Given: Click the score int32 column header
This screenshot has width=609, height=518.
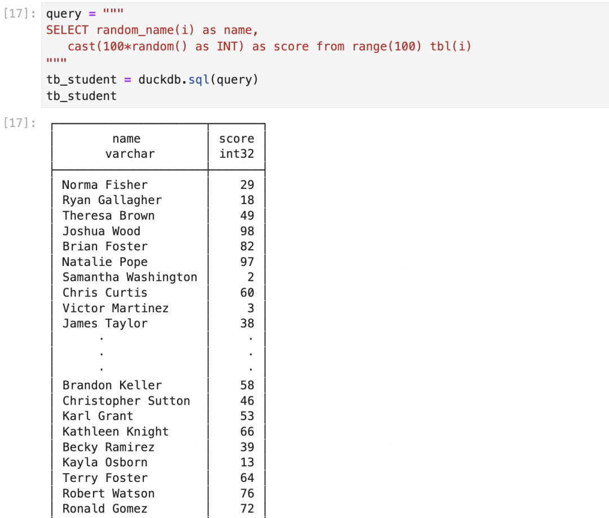Looking at the screenshot, I should click(236, 146).
